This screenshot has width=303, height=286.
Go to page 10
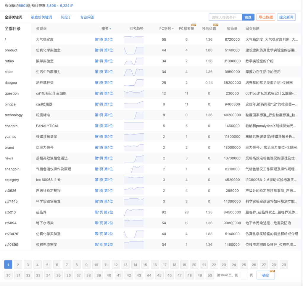[96, 265]
